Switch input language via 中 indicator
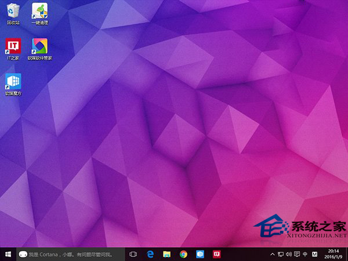The image size is (348, 261). click(x=305, y=255)
